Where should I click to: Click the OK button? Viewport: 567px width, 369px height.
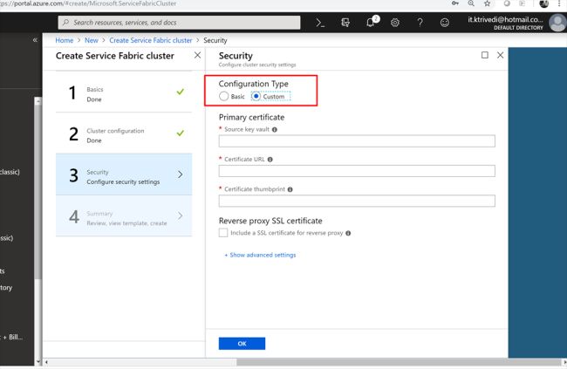(x=242, y=344)
